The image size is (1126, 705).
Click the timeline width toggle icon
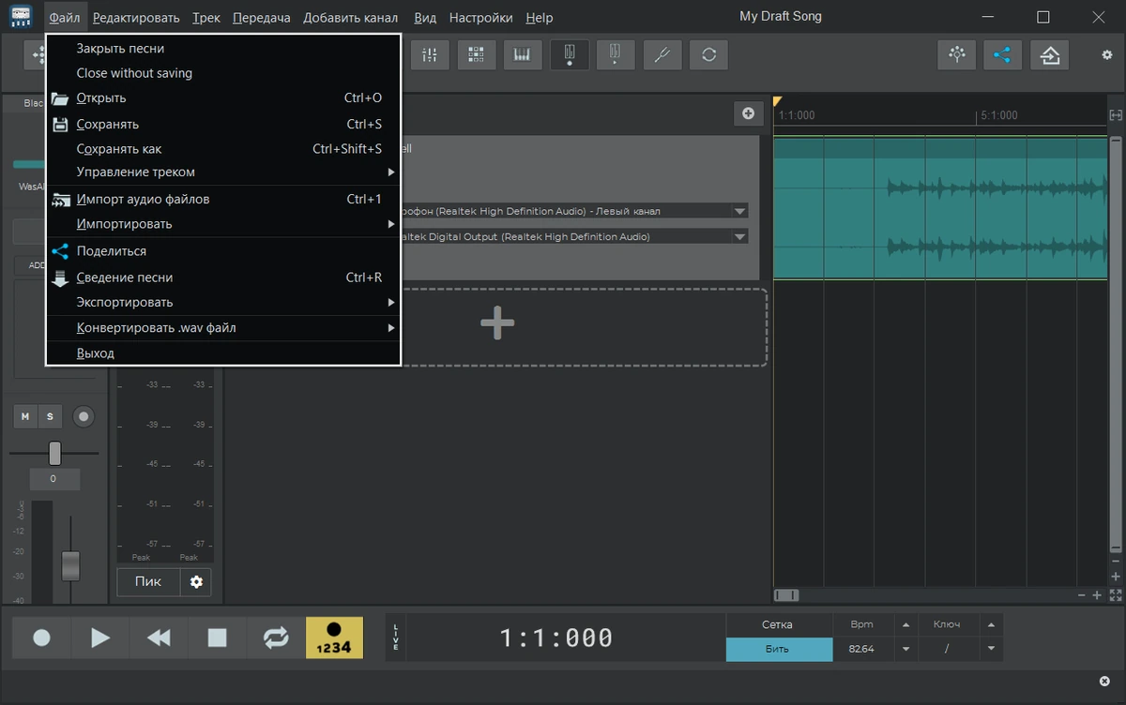click(1116, 115)
